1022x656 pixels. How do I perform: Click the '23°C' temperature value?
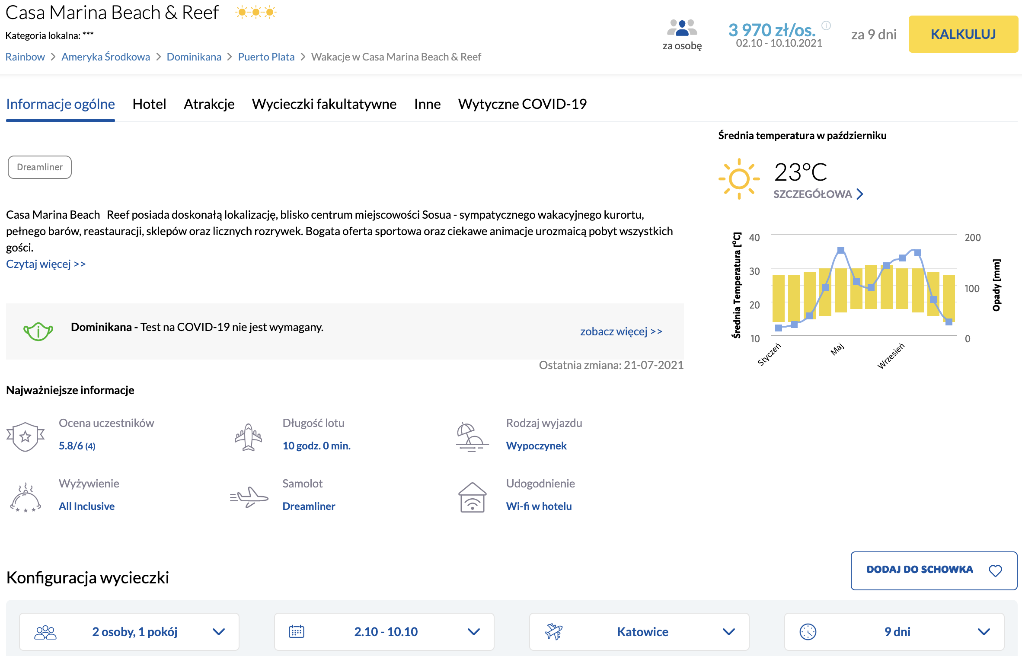point(801,172)
